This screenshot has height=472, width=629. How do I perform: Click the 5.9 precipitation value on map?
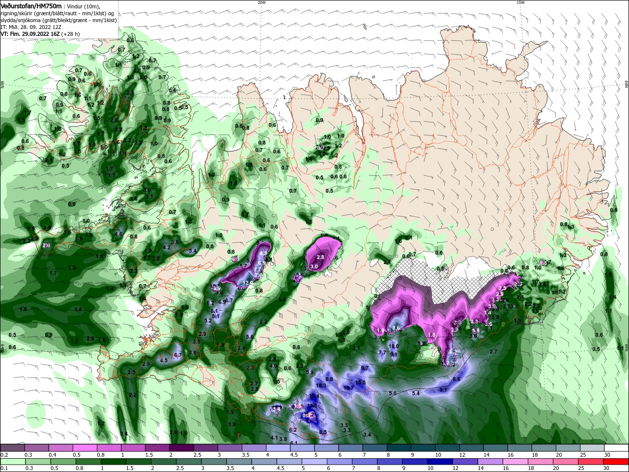[310, 372]
